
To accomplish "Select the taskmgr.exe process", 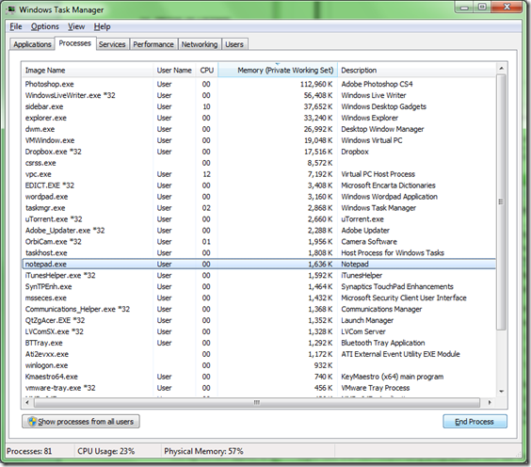I will pos(259,207).
